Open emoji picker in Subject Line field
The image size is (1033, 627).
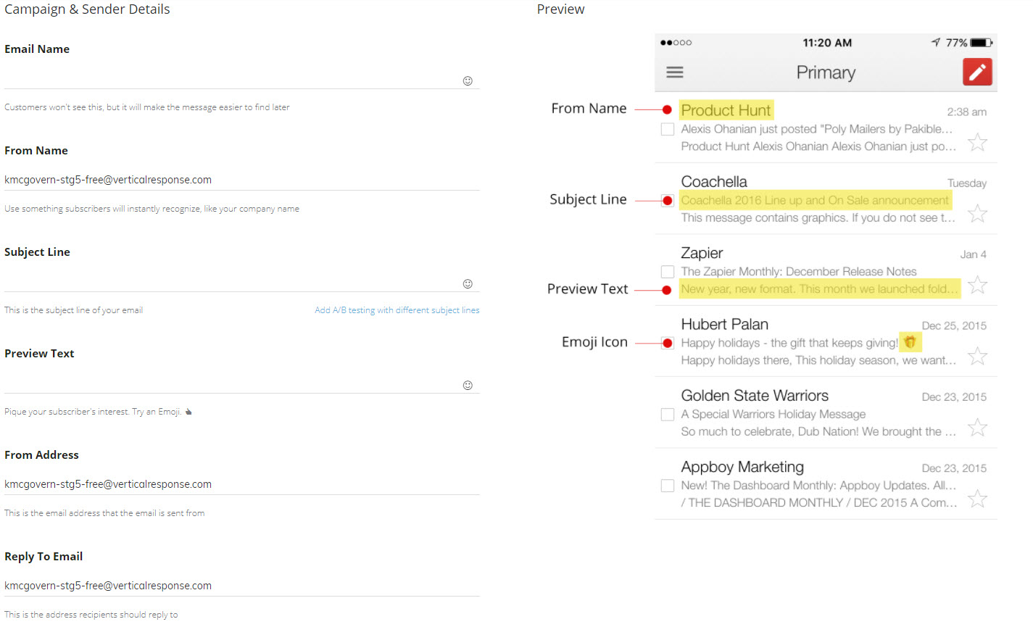468,283
